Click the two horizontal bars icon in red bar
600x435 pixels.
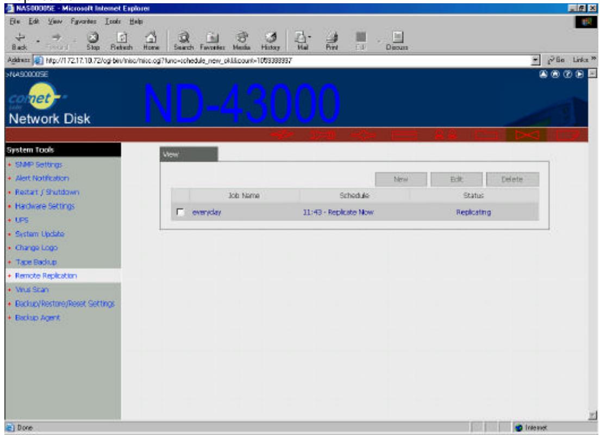(404, 135)
